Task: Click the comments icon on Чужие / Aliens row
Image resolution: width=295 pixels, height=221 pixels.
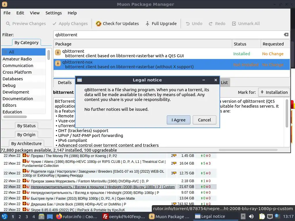Action: click(175, 163)
